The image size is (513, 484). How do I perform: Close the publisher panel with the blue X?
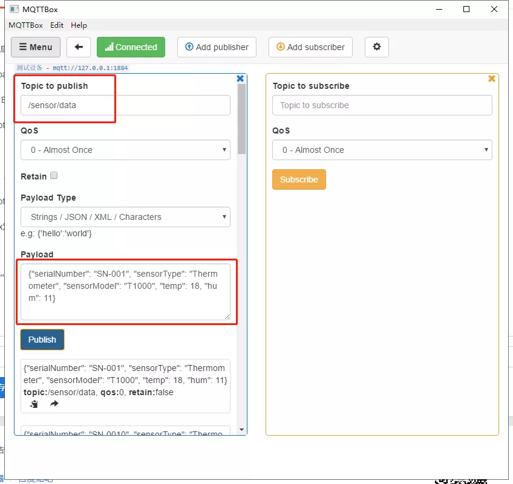click(240, 79)
